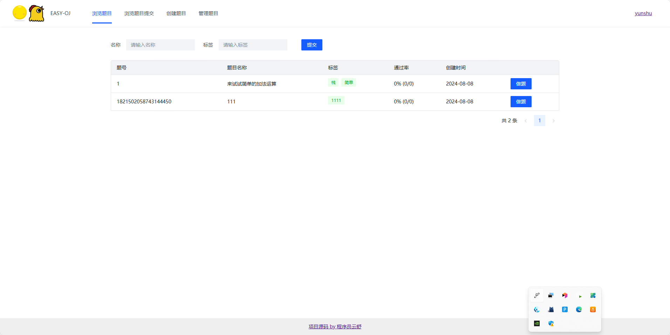The width and height of the screenshot is (670, 335).
Task: Click the dual-monitor display tray icon
Action: [551, 295]
